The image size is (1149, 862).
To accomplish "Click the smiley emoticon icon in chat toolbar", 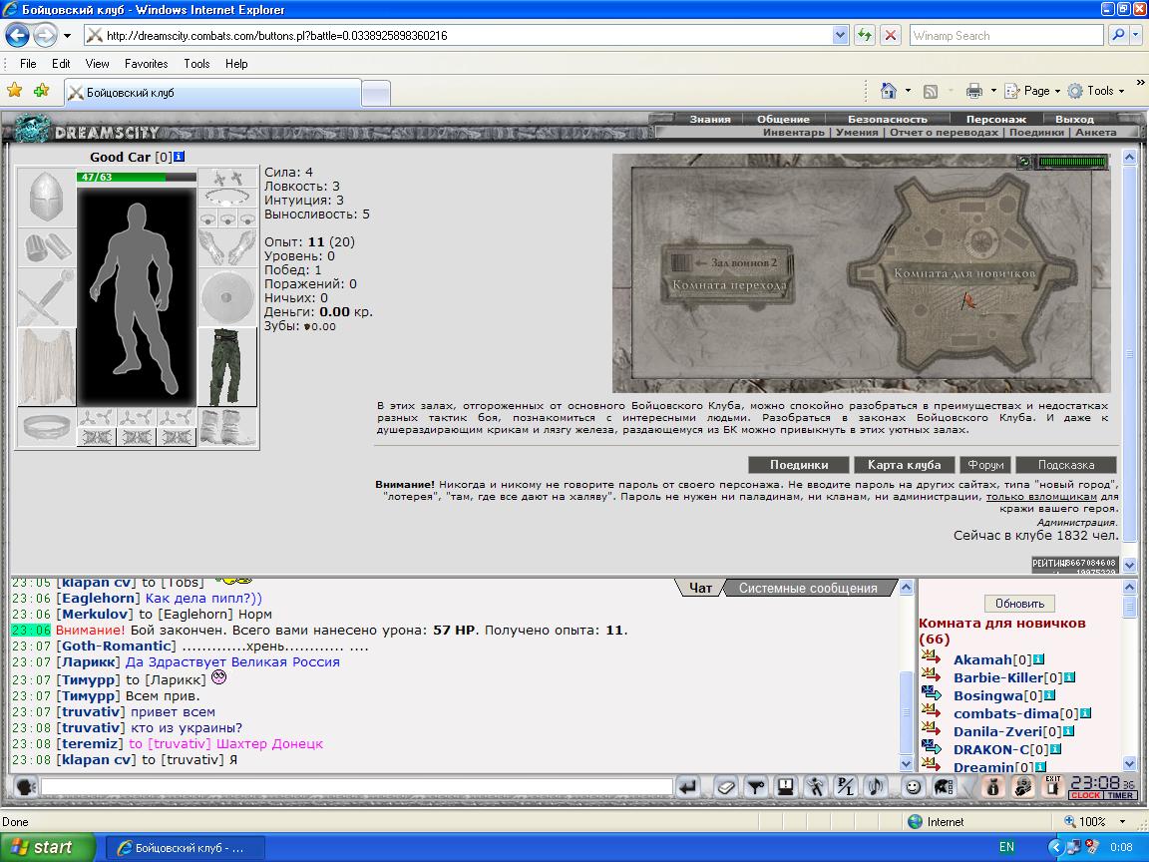I will pos(913,787).
